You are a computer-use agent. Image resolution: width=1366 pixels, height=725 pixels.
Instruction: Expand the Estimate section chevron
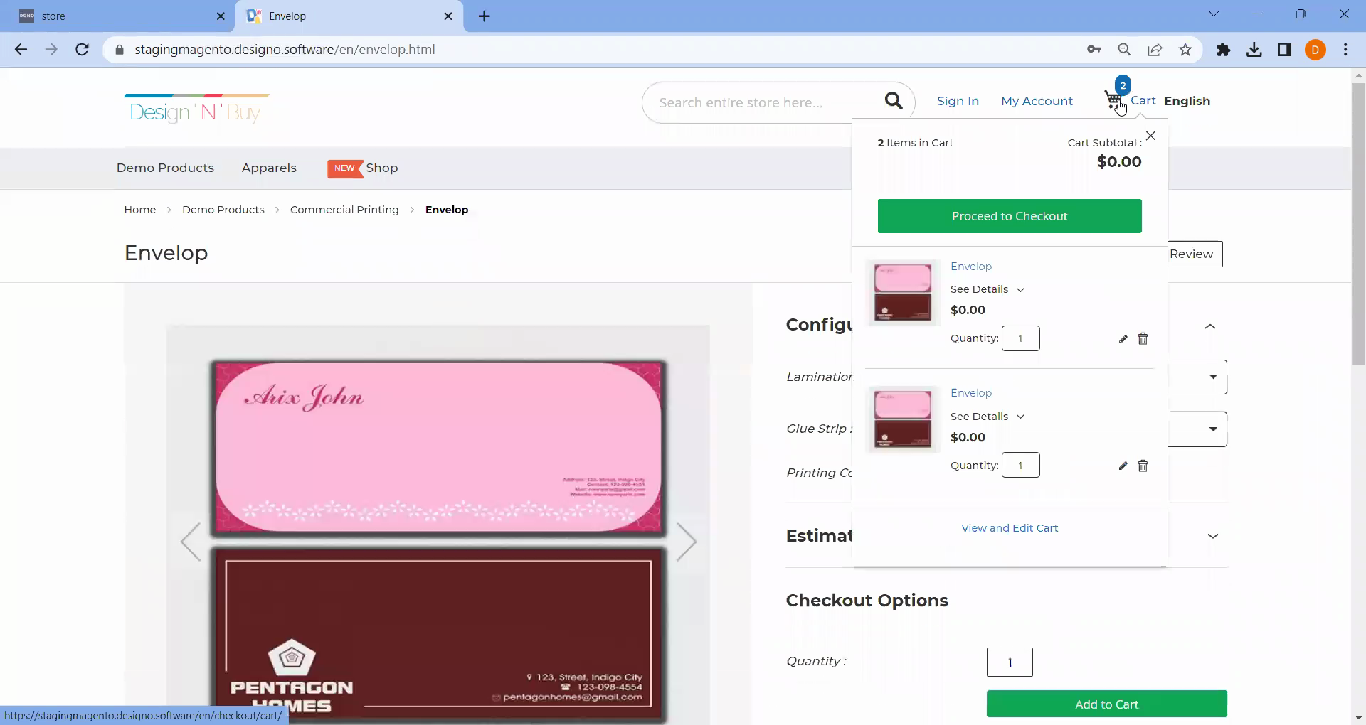point(1213,536)
